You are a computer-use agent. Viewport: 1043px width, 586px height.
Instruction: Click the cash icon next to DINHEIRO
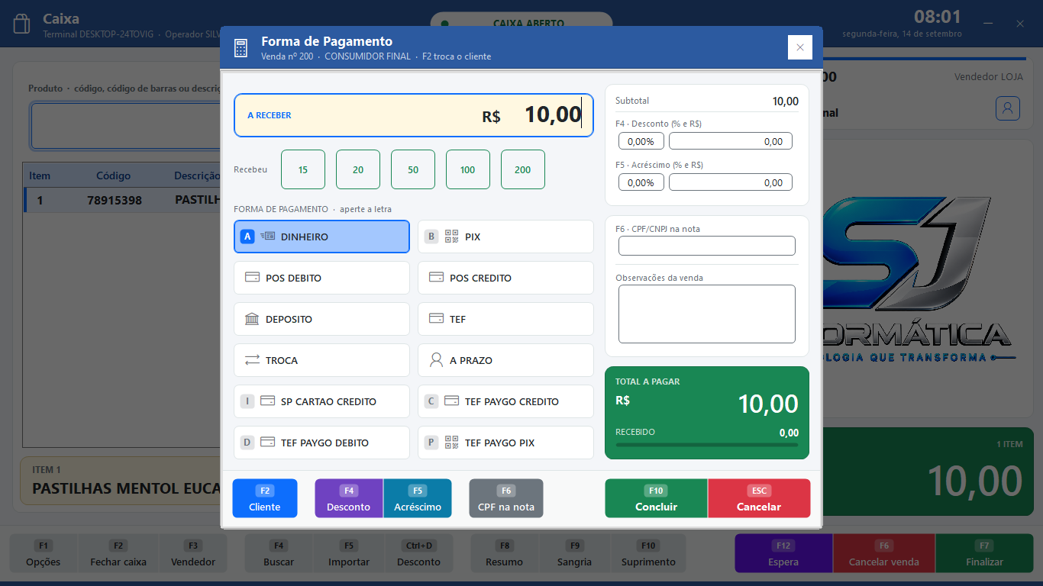[267, 237]
